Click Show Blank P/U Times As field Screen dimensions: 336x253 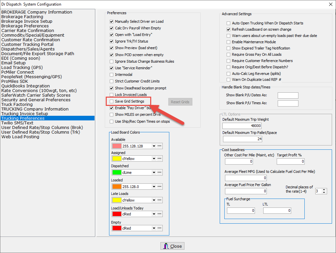288,103
